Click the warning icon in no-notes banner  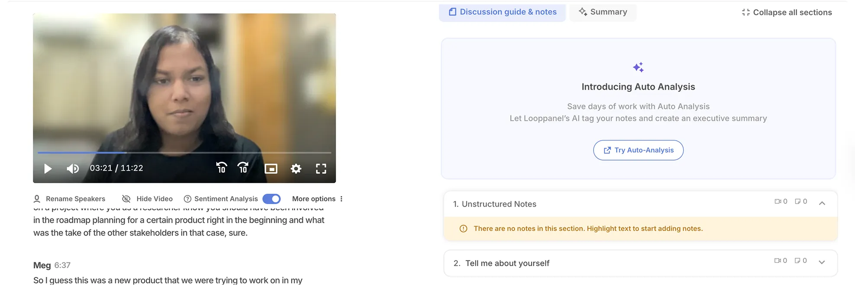(x=463, y=229)
